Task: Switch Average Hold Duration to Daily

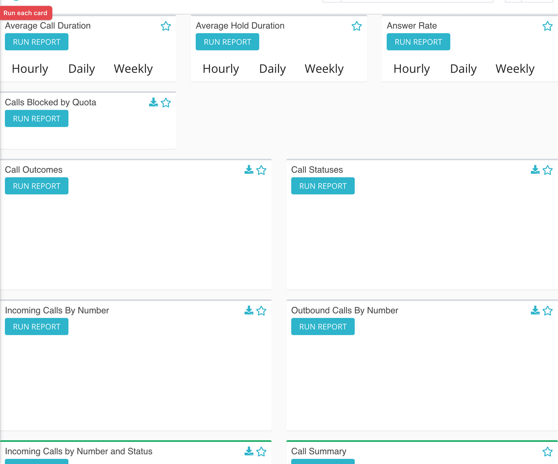Action: (273, 69)
